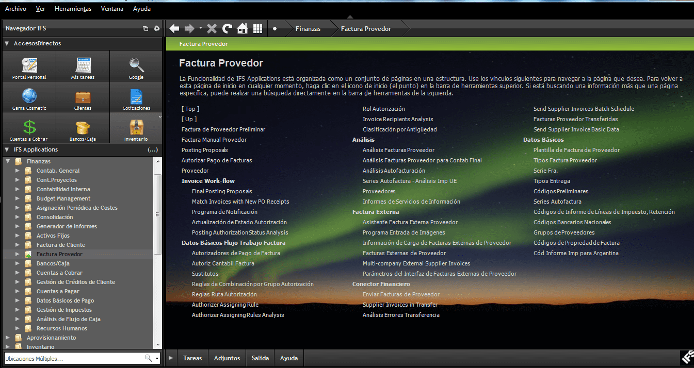Open the Herramientas menu
694x368 pixels.
click(73, 9)
